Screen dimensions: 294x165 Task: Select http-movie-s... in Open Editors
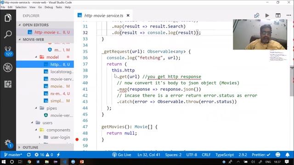(x=45, y=32)
